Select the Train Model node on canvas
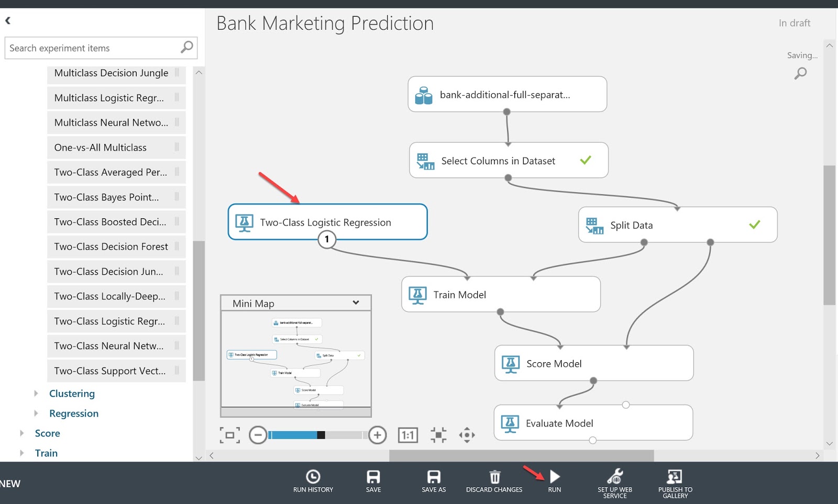The height and width of the screenshot is (504, 838). point(500,294)
